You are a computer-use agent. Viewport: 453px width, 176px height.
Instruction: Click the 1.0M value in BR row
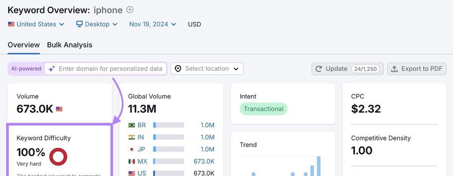coord(208,125)
